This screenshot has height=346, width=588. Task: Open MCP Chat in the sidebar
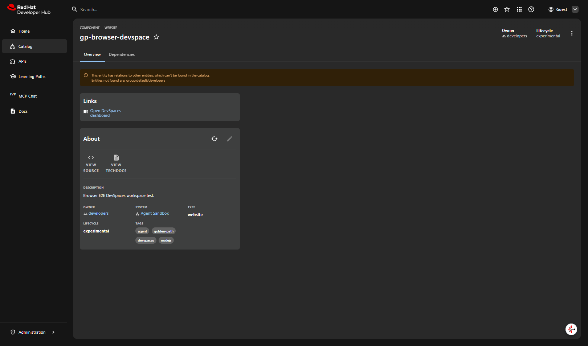[34, 96]
